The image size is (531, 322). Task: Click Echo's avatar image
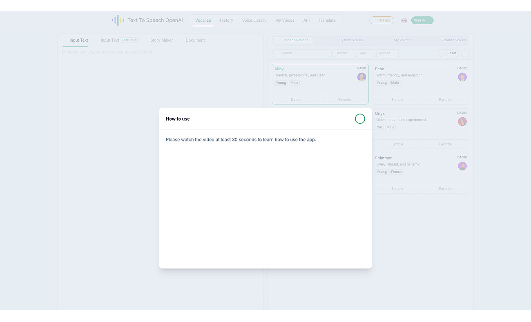click(462, 77)
